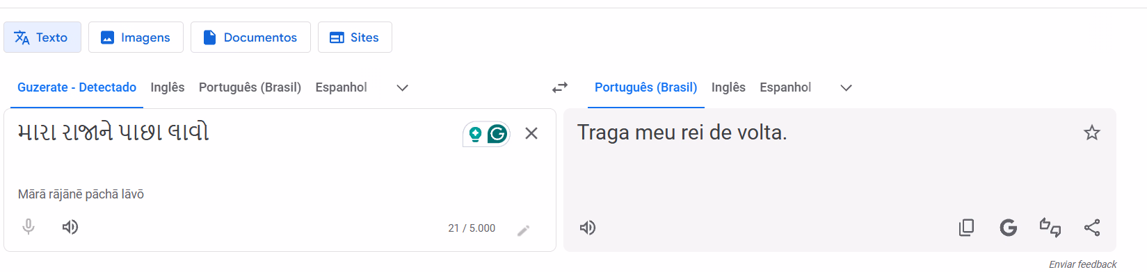This screenshot has height=272, width=1147.
Task: Select Inglês as the source language
Action: pos(168,87)
